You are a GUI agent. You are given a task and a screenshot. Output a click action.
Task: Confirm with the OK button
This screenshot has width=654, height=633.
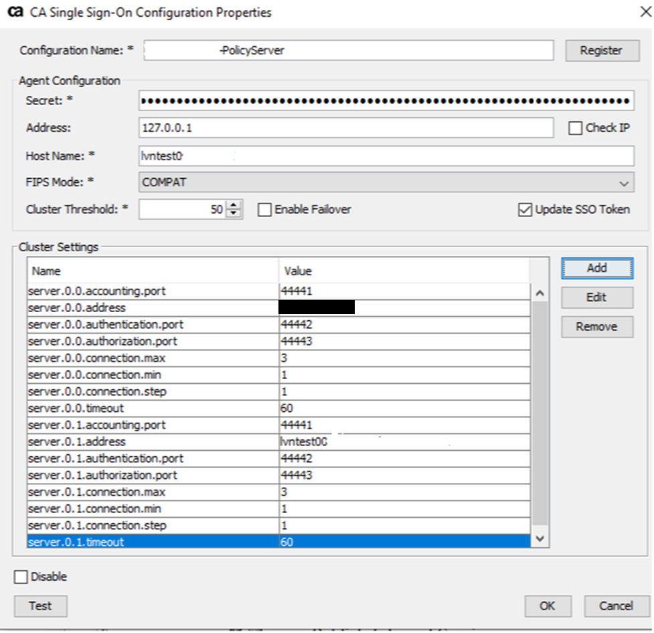tap(547, 606)
